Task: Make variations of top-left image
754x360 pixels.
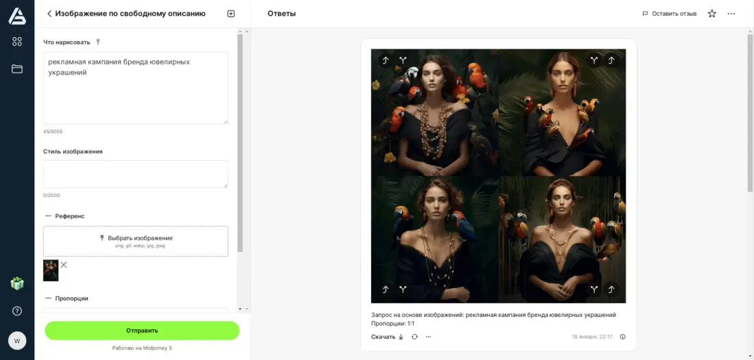Action: [403, 60]
